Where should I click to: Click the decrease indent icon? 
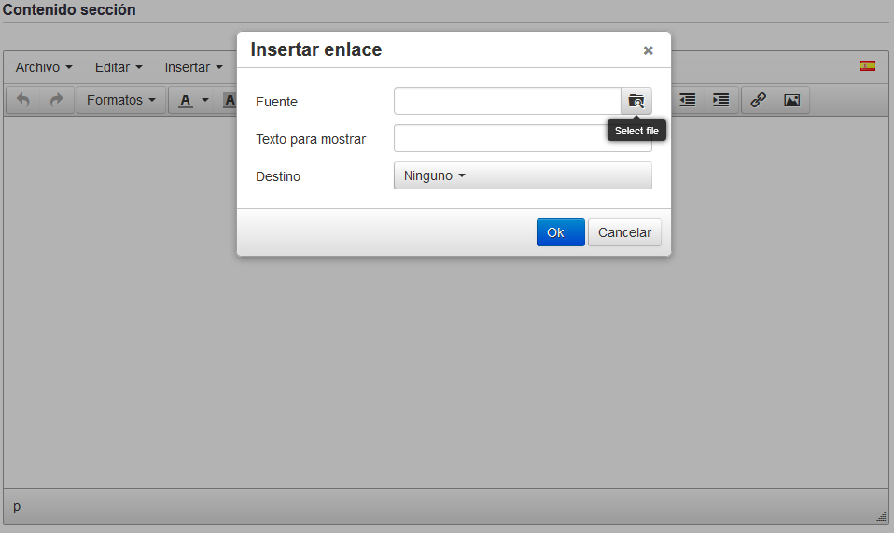tap(688, 100)
